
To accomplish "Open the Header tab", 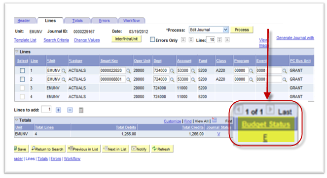I will tap(24, 21).
